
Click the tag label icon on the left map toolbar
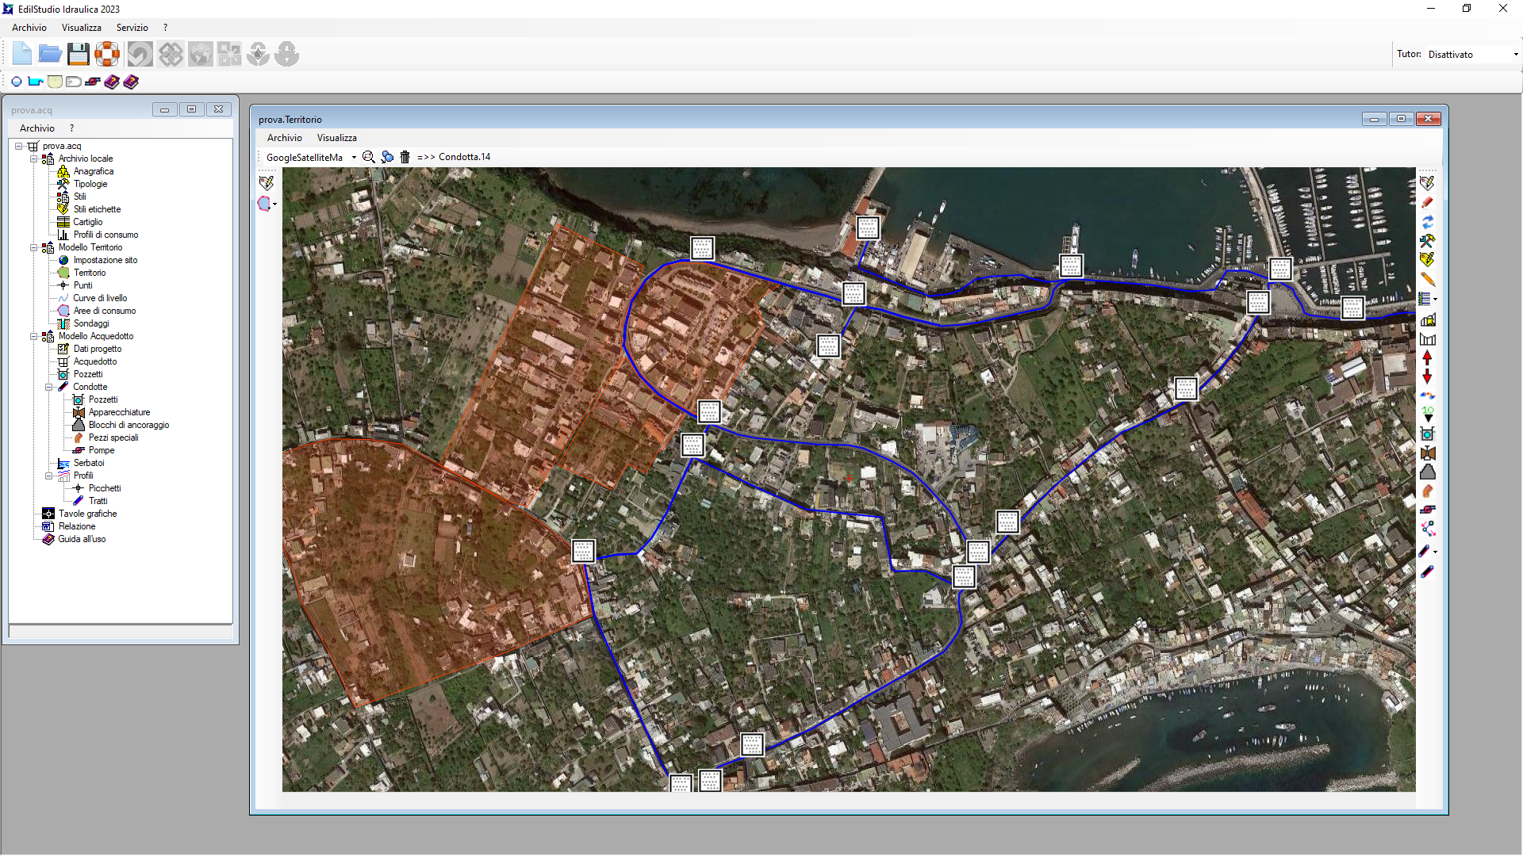point(266,183)
